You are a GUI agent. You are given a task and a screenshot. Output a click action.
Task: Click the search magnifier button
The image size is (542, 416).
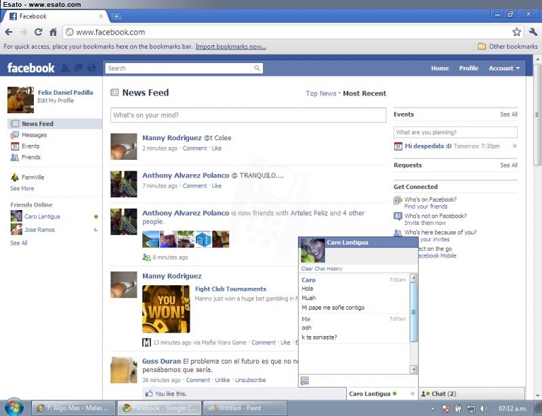pyautogui.click(x=257, y=68)
